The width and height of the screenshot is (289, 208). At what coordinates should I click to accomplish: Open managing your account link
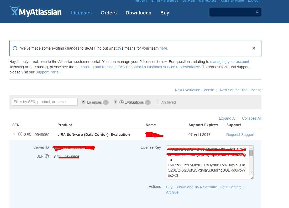tap(230, 62)
